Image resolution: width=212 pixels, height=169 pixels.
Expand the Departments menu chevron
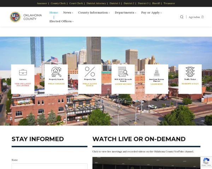135,13
